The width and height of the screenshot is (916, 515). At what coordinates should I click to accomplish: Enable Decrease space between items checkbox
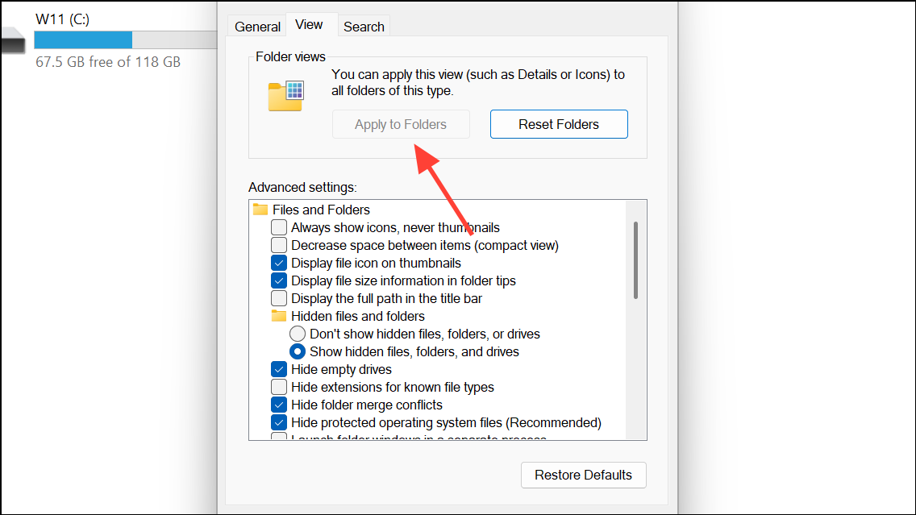point(279,245)
